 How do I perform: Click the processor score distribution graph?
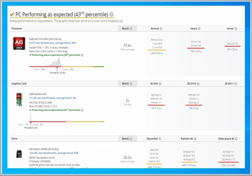click(x=67, y=62)
